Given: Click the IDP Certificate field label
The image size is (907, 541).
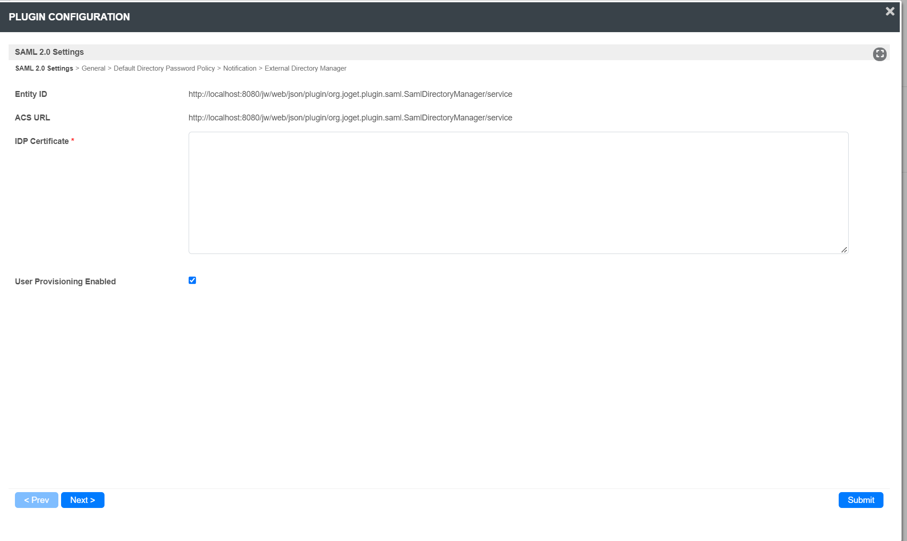Looking at the screenshot, I should coord(42,141).
